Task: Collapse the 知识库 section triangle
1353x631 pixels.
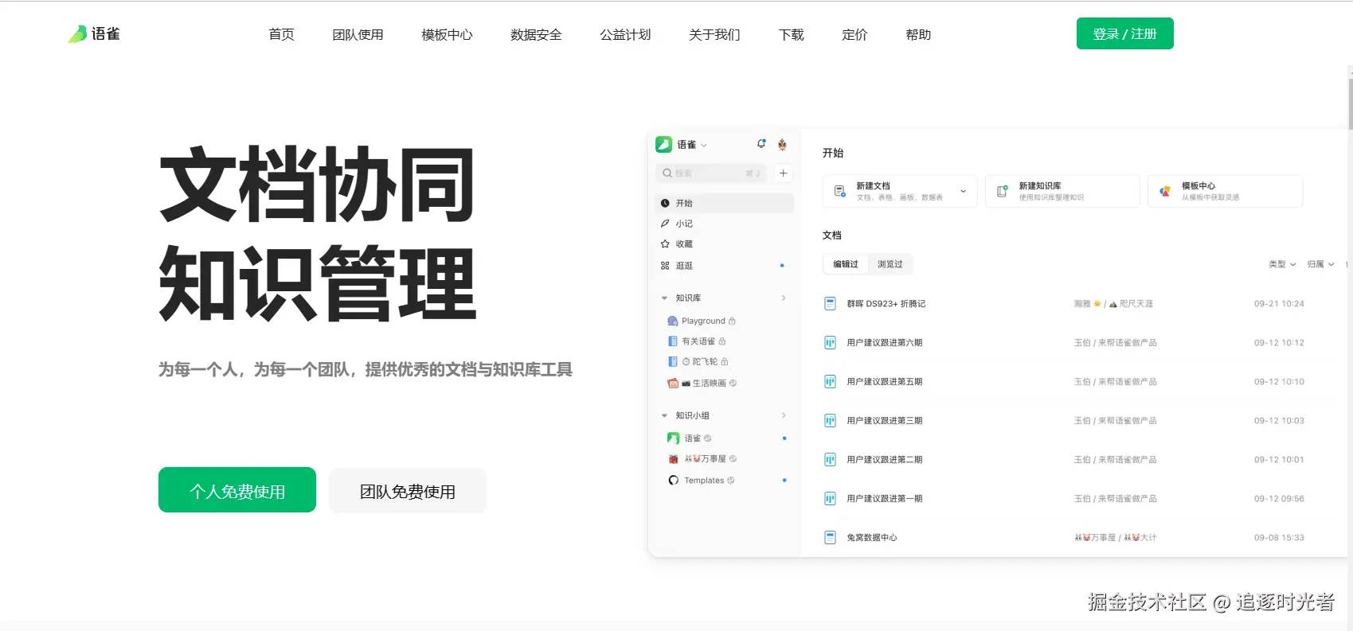Action: (665, 298)
